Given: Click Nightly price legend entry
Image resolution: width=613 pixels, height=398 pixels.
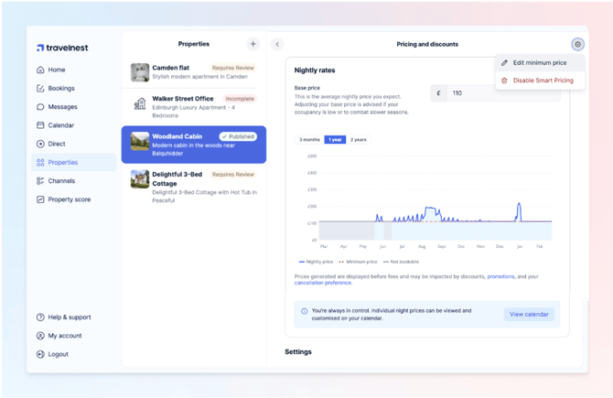Looking at the screenshot, I should click(316, 262).
